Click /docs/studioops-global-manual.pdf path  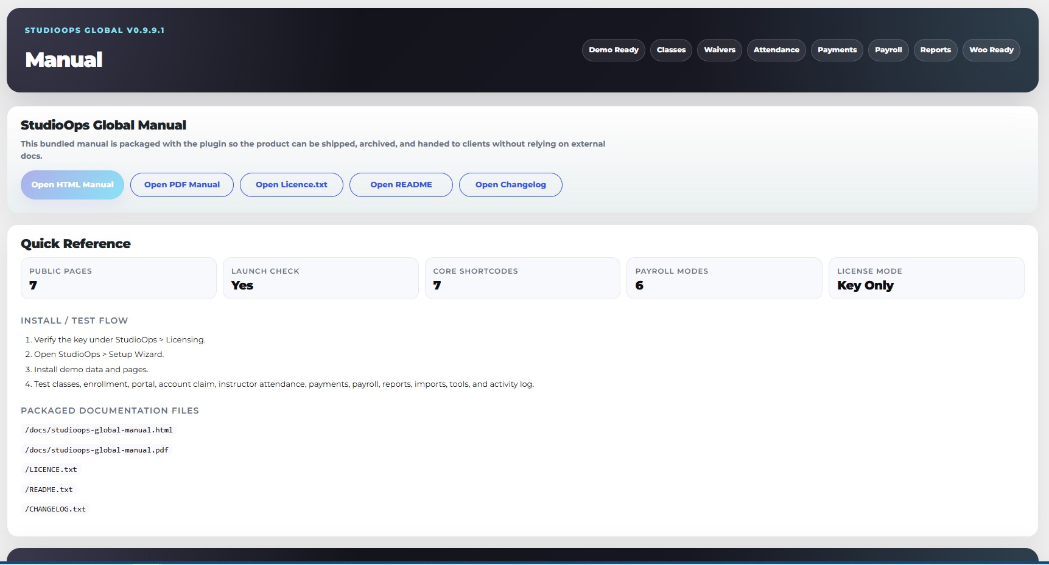(97, 450)
